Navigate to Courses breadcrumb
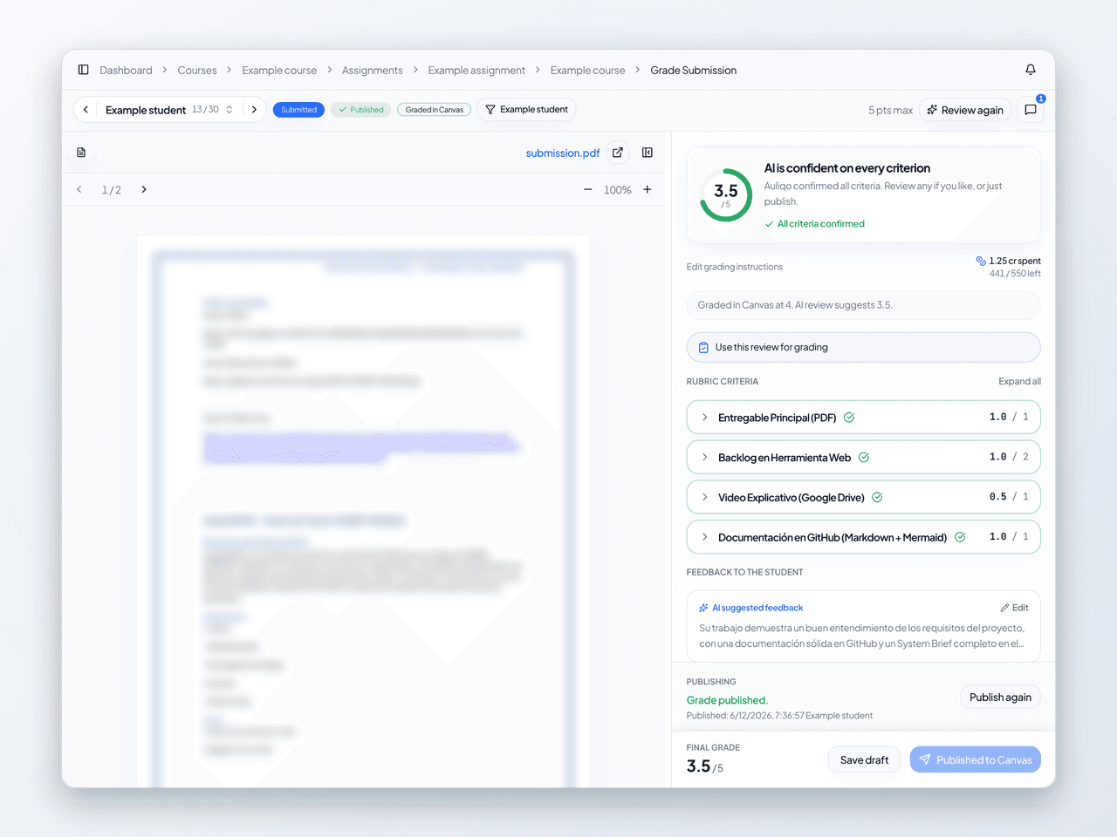1117x837 pixels. (x=197, y=70)
